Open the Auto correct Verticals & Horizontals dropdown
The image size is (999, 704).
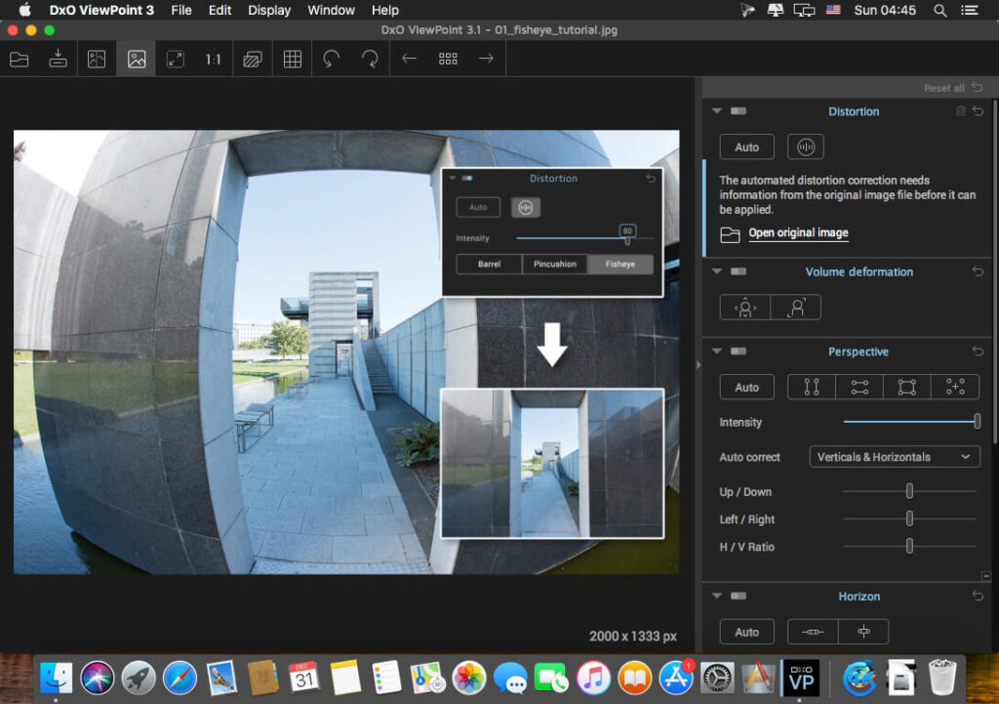895,457
